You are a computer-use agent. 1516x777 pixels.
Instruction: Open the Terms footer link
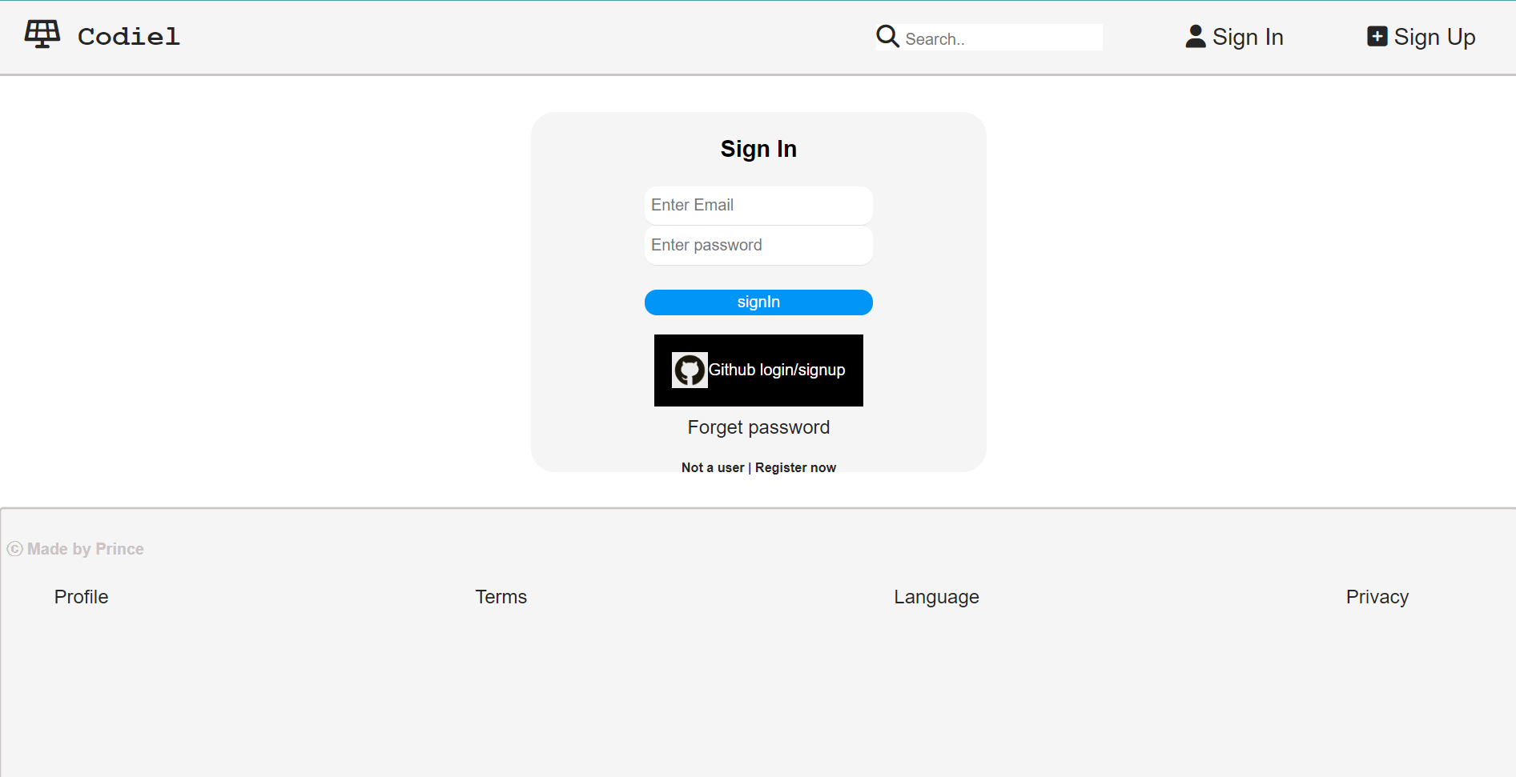pos(501,597)
